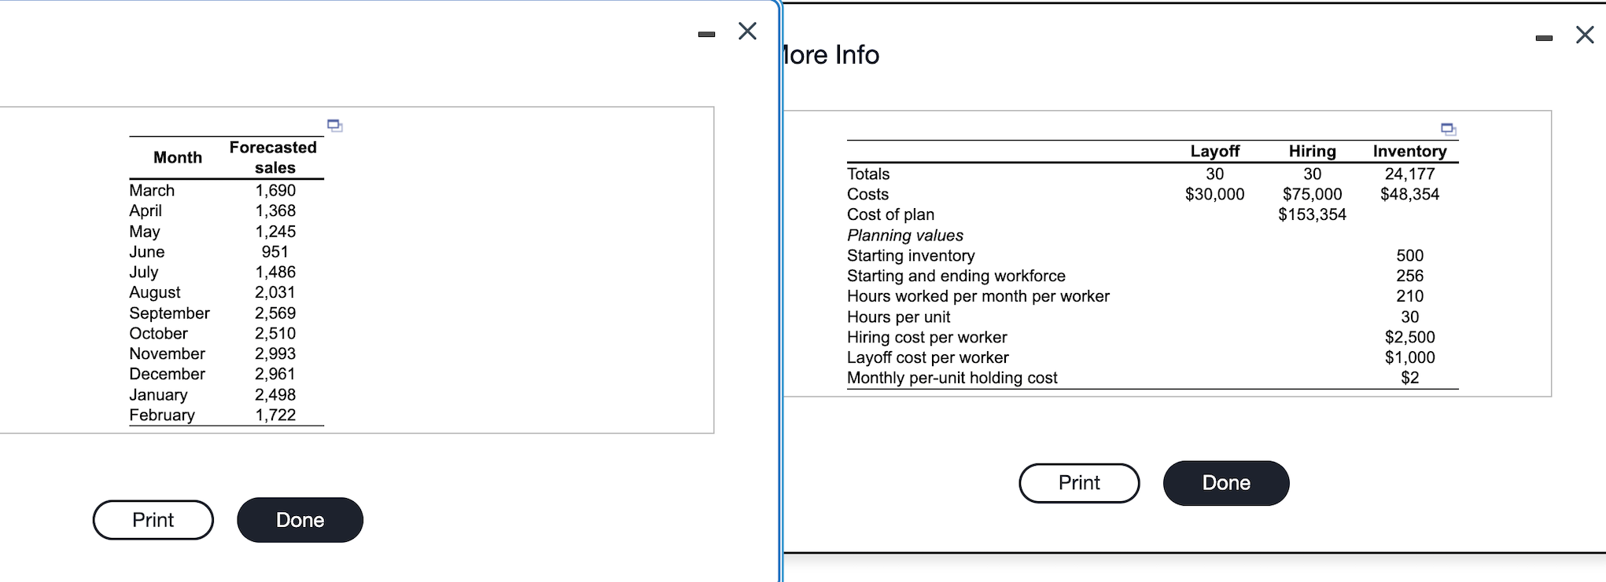The height and width of the screenshot is (582, 1606).
Task: Select the April sales value 1,368
Action: (x=275, y=210)
